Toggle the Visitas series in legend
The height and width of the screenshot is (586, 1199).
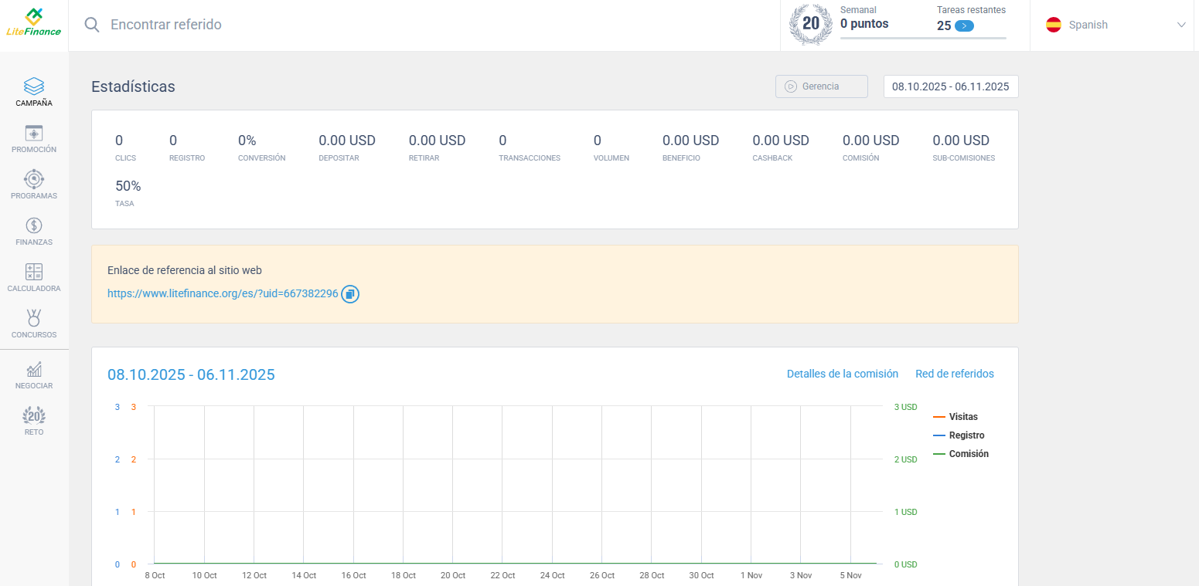click(x=955, y=417)
